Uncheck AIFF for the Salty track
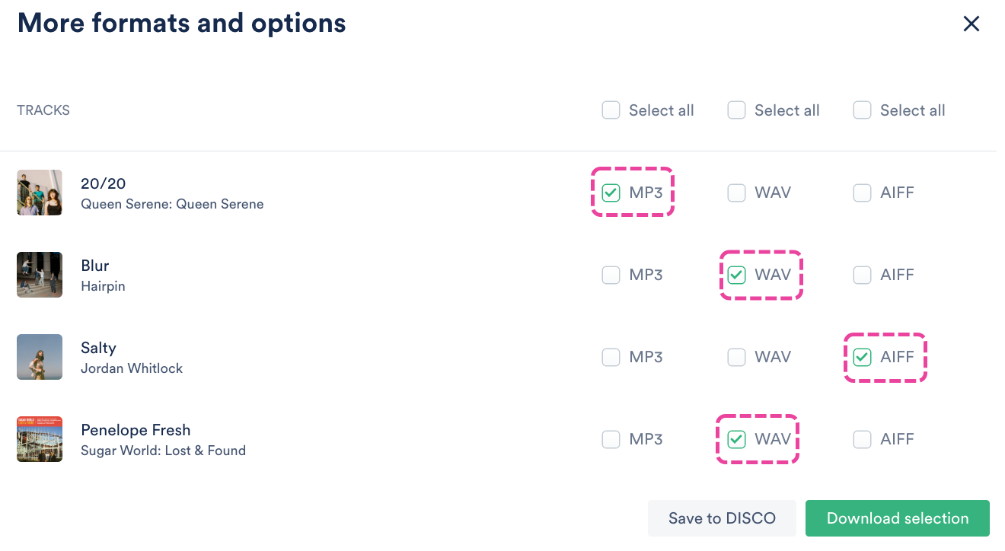This screenshot has height=551, width=1005. tap(862, 357)
